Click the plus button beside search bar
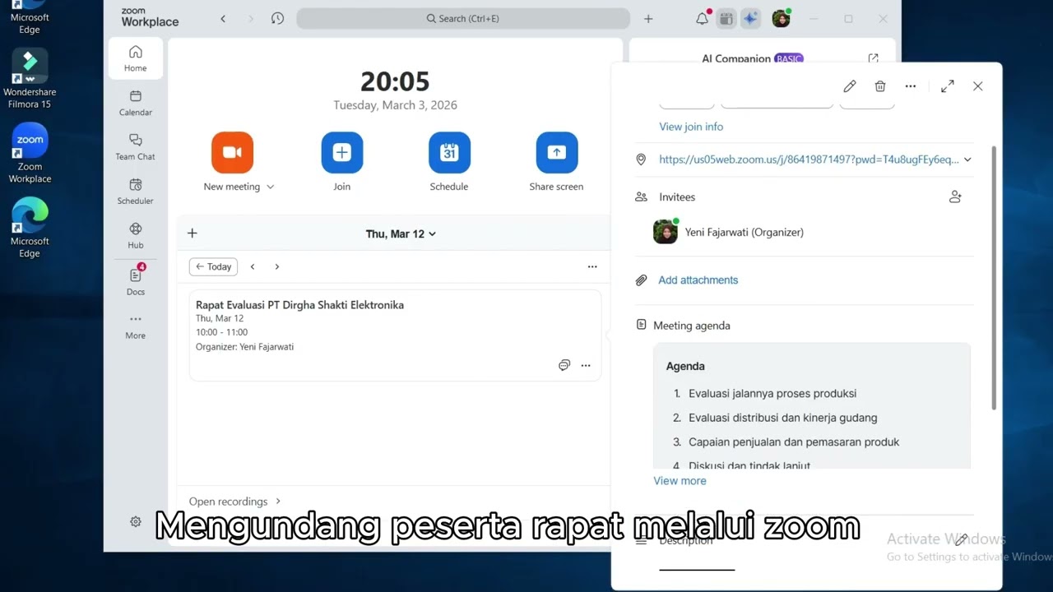 (648, 18)
